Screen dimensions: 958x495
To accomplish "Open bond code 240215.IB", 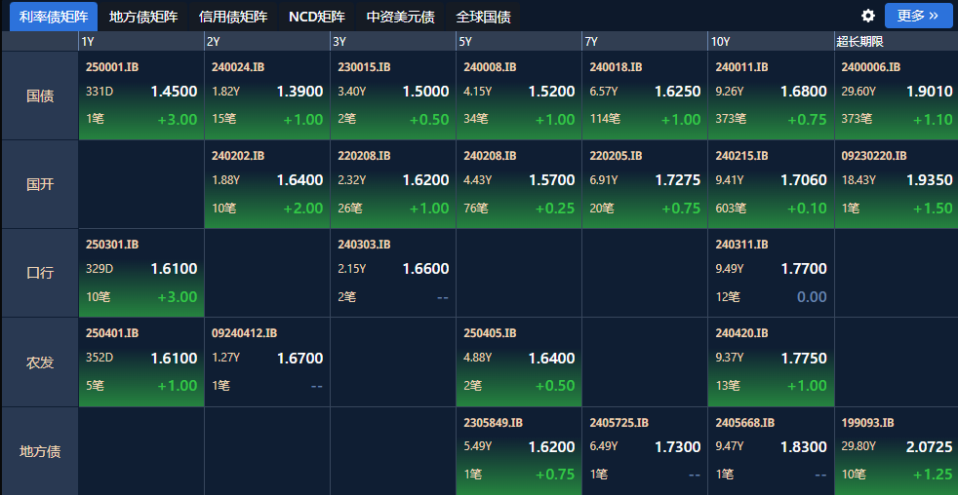I will (741, 156).
